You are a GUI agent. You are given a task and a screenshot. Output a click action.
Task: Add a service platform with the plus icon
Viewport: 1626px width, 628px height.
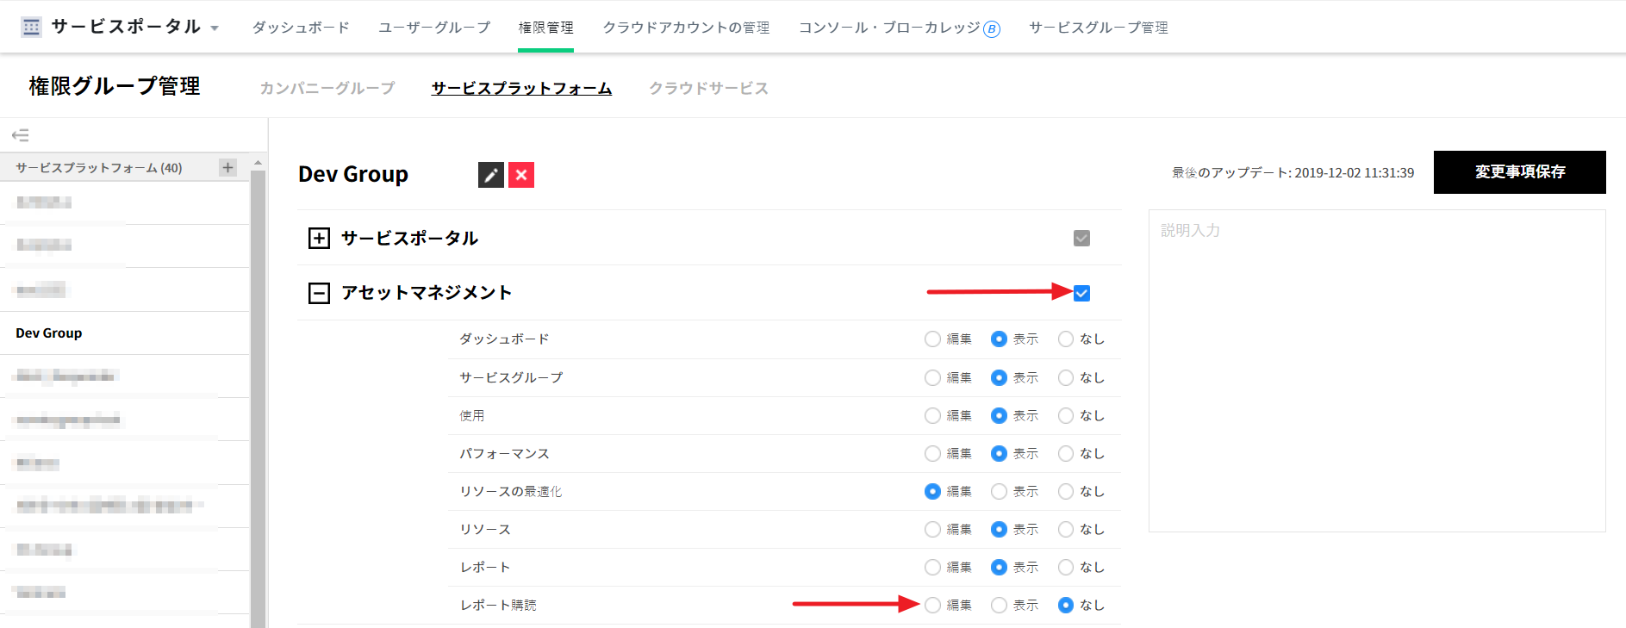[227, 167]
